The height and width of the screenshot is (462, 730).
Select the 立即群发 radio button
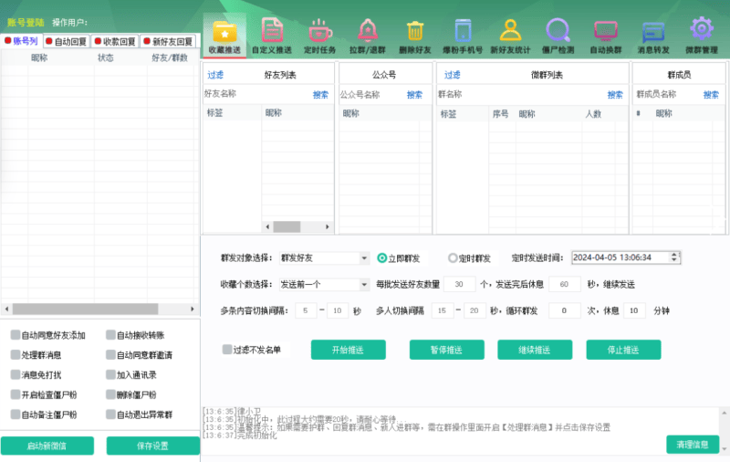point(381,258)
